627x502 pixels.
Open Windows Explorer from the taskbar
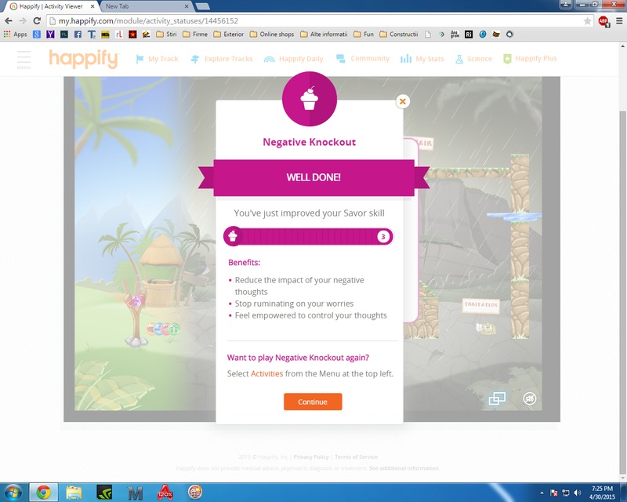tap(74, 493)
